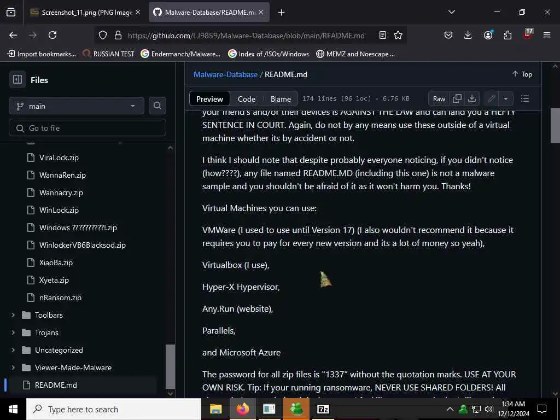Viewport: 560px width, 420px height.
Task: Expand the Uncategorized folder chevron
Action: click(x=13, y=350)
